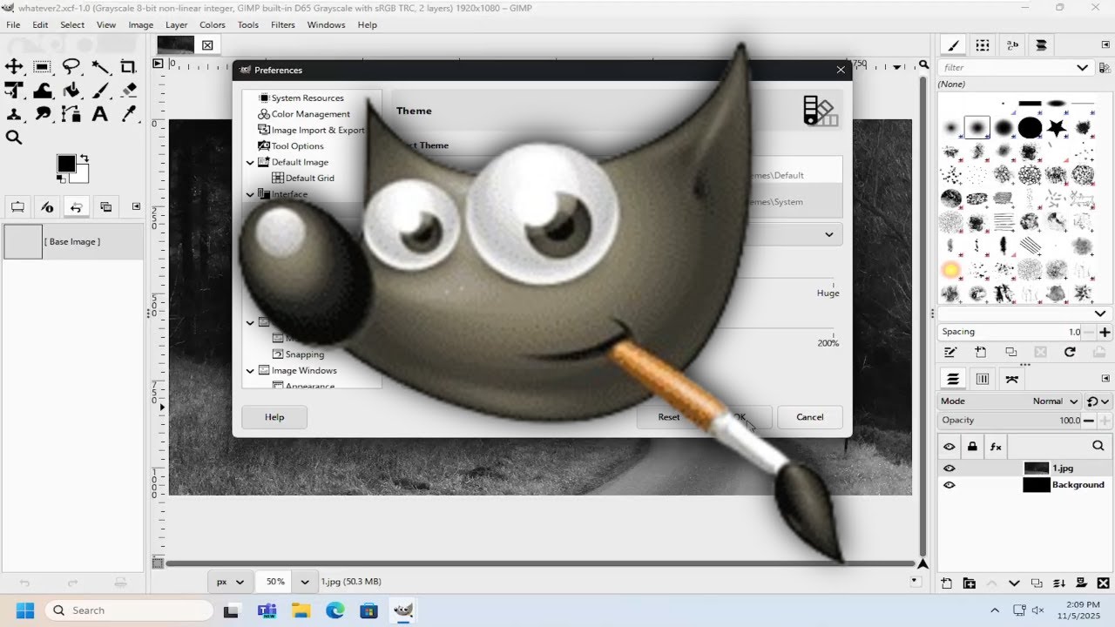Open the Brushes panel tab menu arrow
The image size is (1115, 627).
click(1106, 46)
